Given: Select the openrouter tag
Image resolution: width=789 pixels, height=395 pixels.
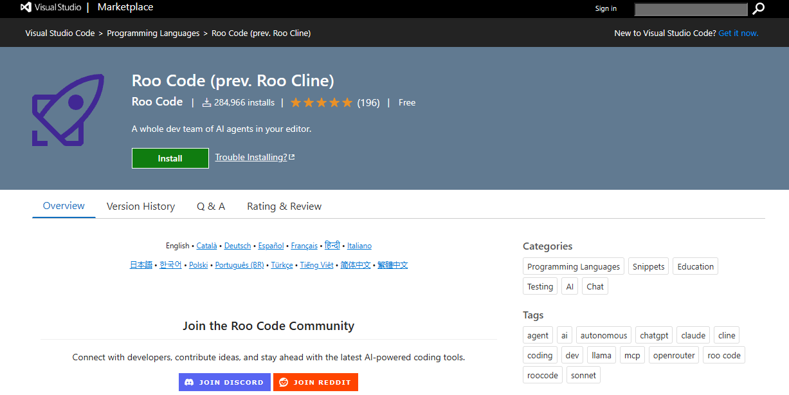Looking at the screenshot, I should 673,356.
